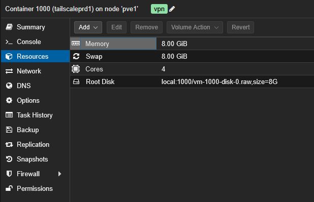
Task: Select the Cores row label
Action: pos(94,69)
